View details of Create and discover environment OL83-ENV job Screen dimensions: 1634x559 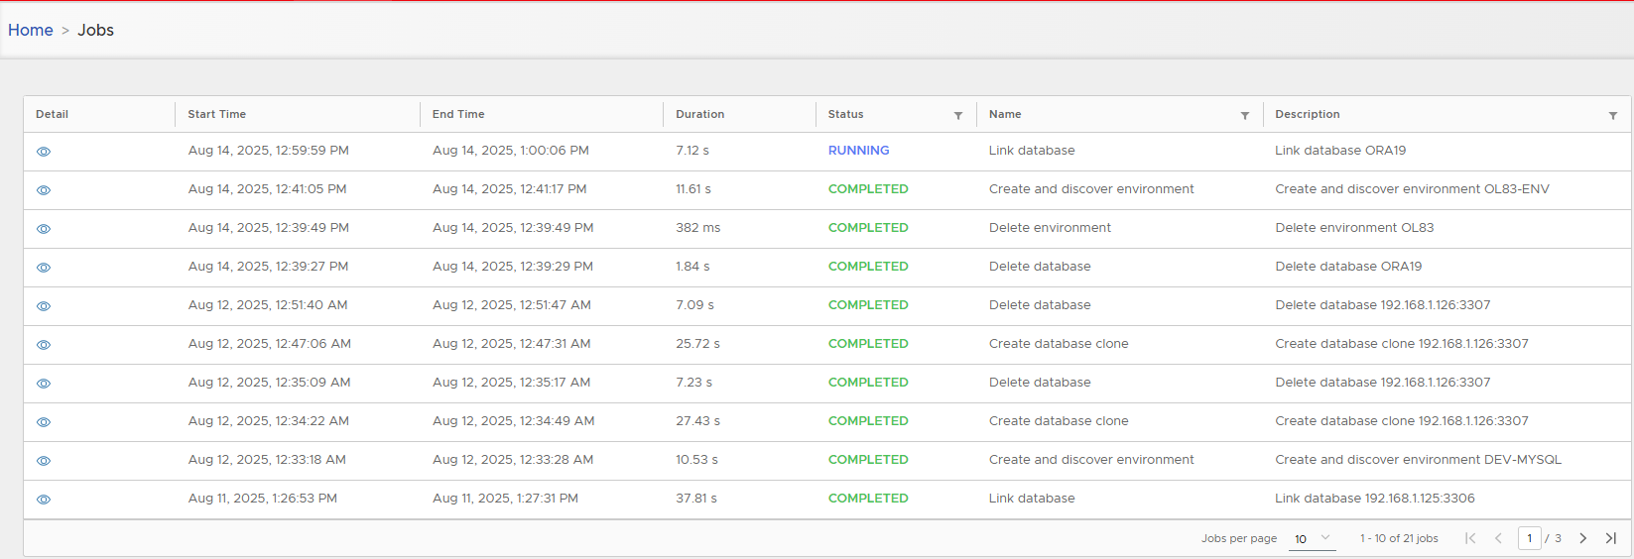pyautogui.click(x=44, y=190)
